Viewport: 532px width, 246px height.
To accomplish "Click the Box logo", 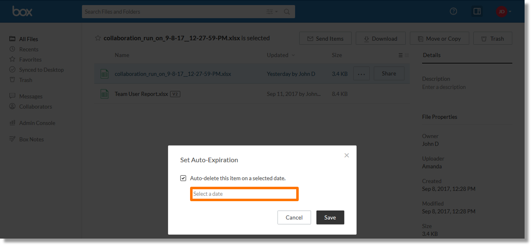I will click(x=22, y=11).
